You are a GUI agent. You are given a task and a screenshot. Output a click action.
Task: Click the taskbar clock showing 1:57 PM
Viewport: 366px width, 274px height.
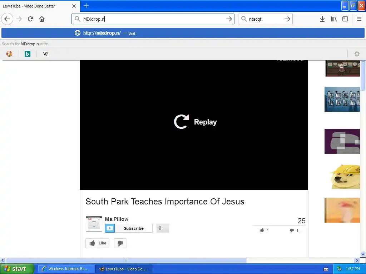point(353,269)
